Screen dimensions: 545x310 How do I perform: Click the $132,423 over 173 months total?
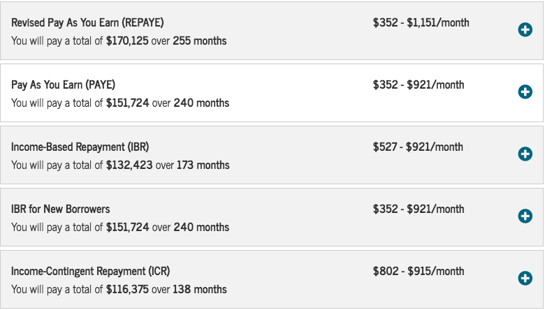[x=120, y=165]
